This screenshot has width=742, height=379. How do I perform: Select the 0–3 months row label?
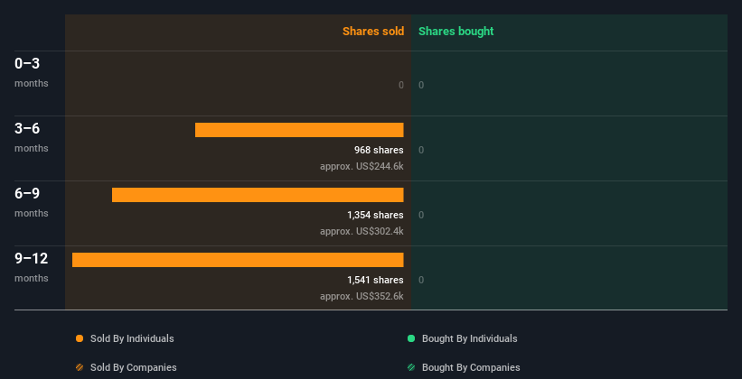[27, 64]
